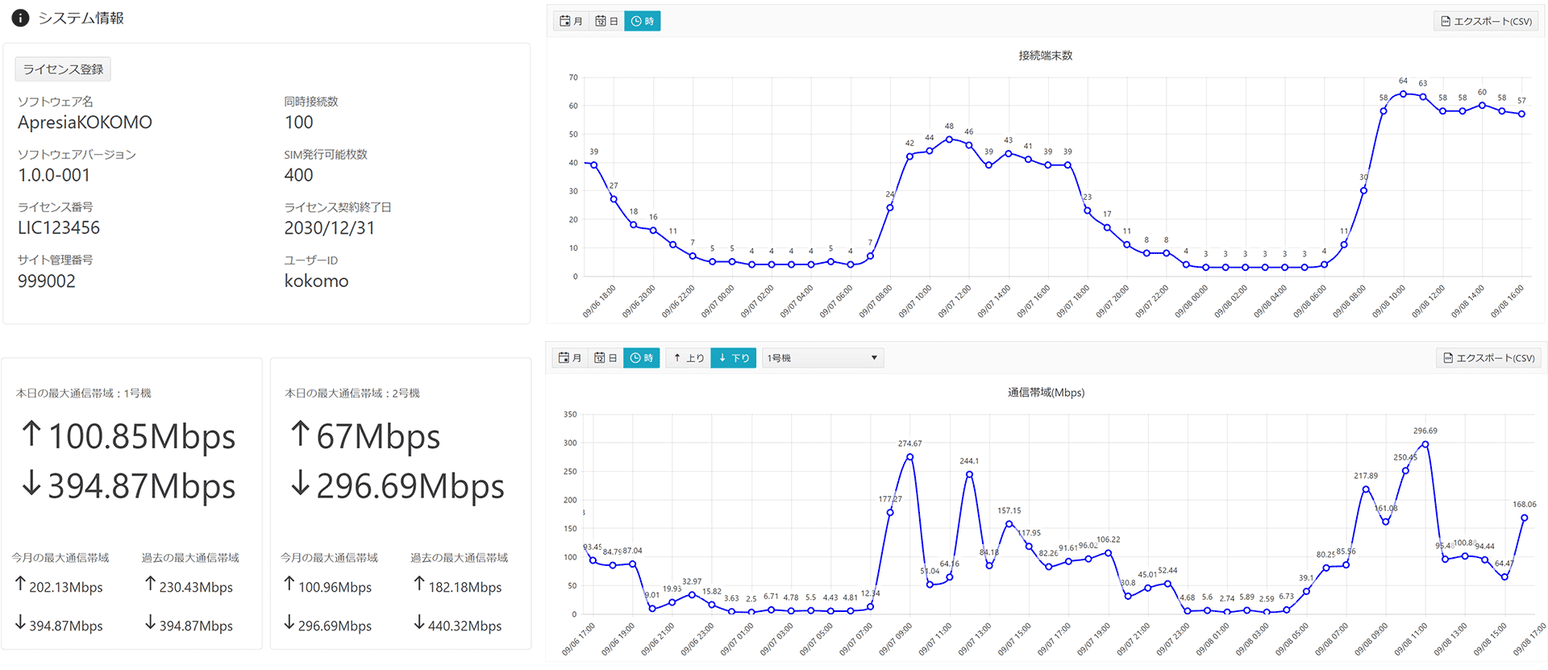Click the SIM発行可能枚数 value 400
This screenshot has width=1548, height=670.
[x=299, y=175]
